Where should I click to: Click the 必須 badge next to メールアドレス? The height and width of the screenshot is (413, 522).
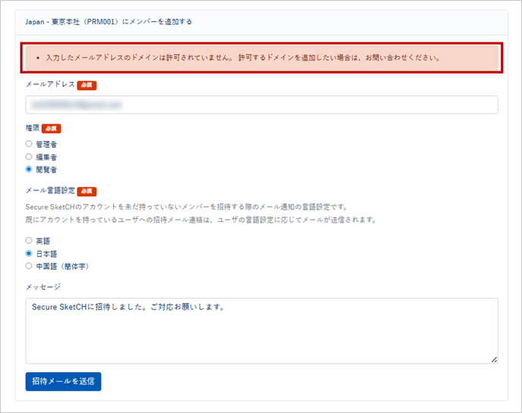[86, 86]
